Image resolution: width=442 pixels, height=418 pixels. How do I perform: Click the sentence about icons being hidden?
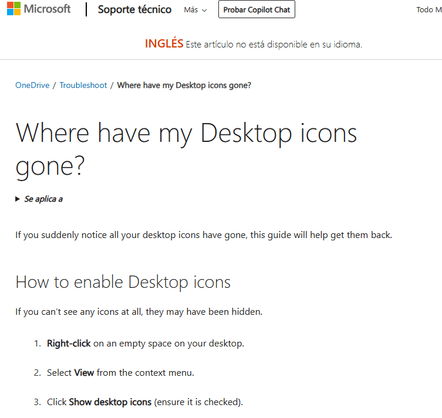[x=139, y=311]
